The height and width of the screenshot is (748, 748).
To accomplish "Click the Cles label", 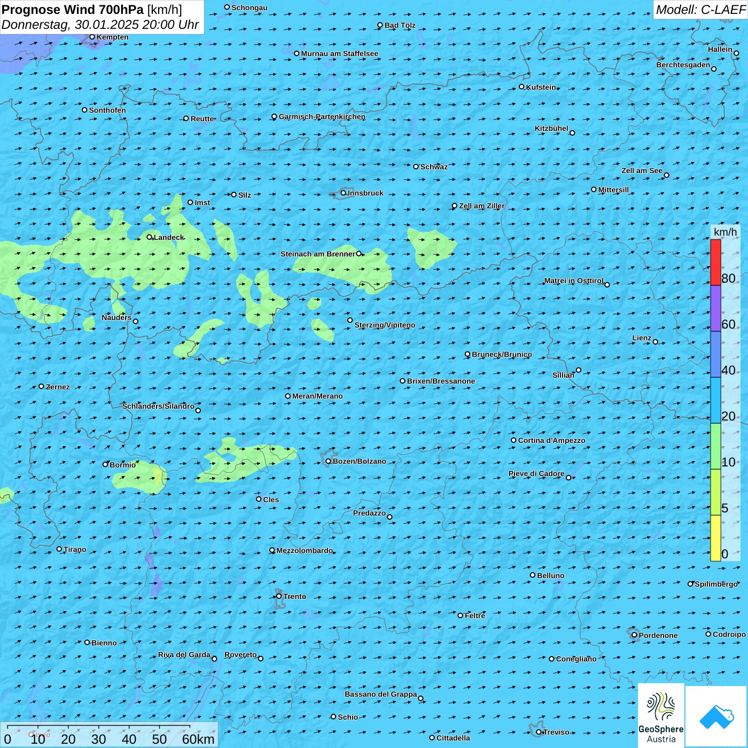I will [x=271, y=500].
